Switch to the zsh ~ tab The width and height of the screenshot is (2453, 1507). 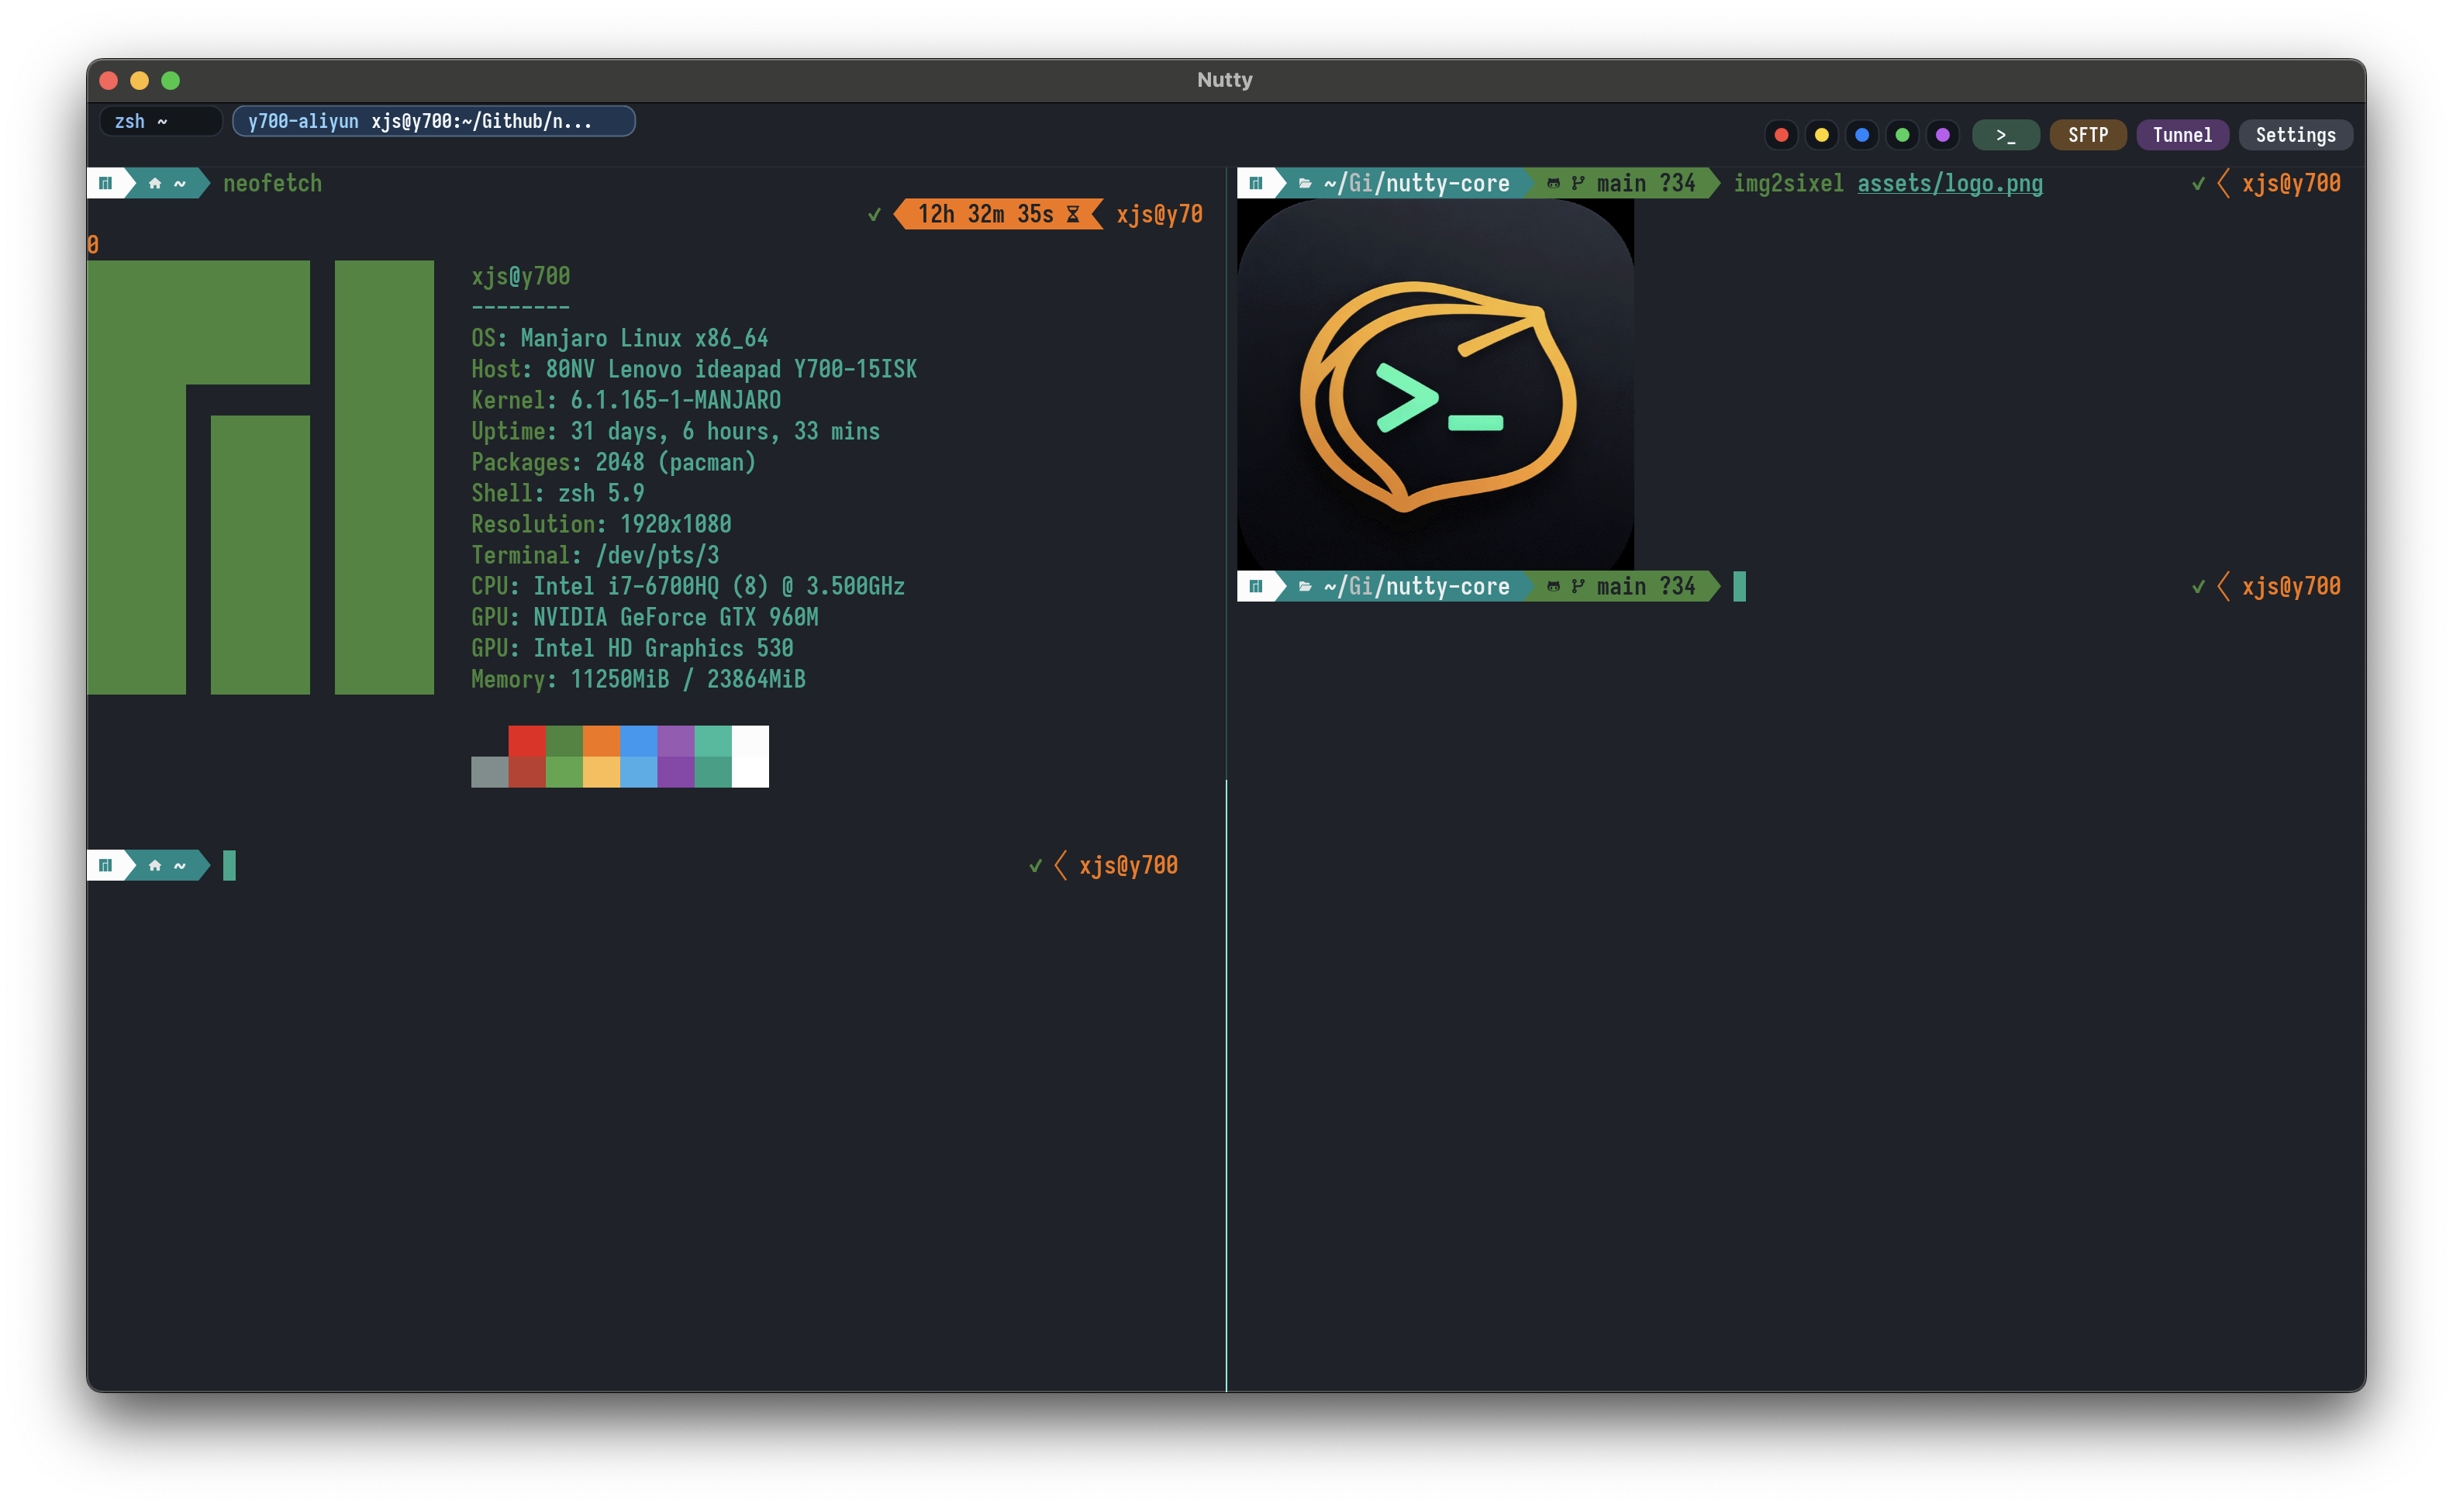[160, 122]
